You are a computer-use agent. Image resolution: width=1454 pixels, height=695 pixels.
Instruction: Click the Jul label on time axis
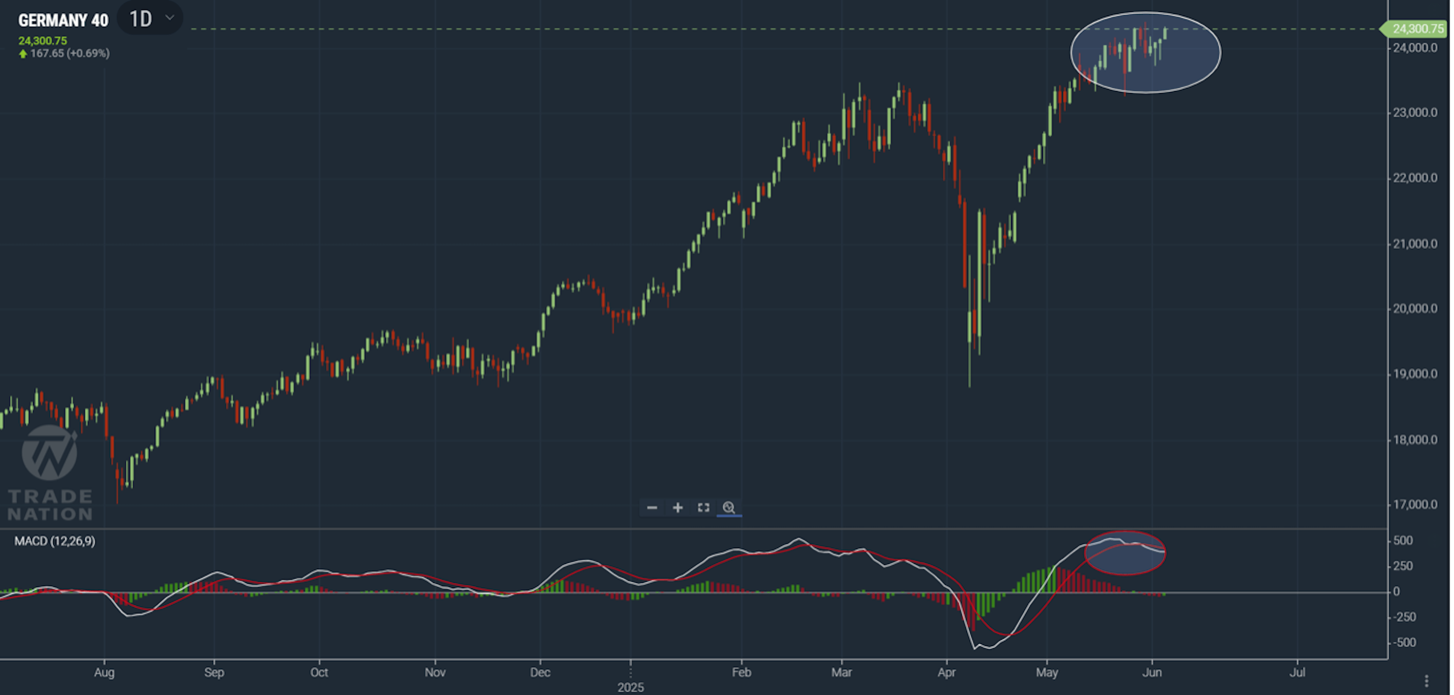1297,672
